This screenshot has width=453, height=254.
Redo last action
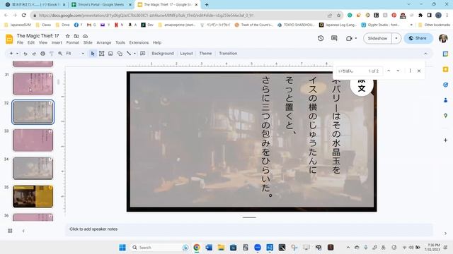pos(34,54)
